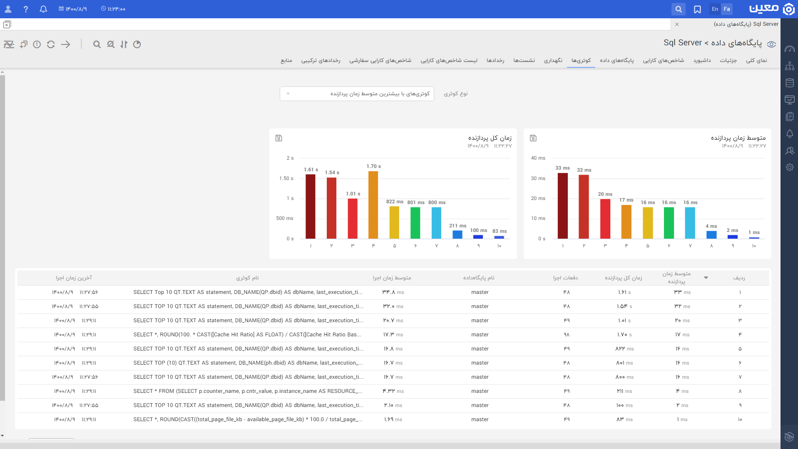Image resolution: width=798 pixels, height=449 pixels.
Task: Switch to the داشبورد tab
Action: tap(702, 61)
